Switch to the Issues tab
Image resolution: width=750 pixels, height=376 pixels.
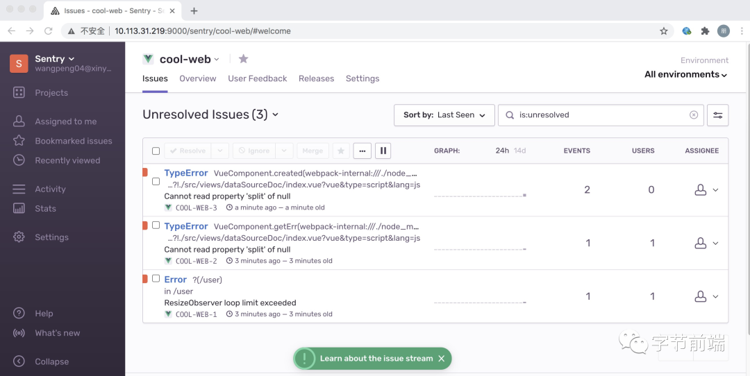(x=155, y=78)
